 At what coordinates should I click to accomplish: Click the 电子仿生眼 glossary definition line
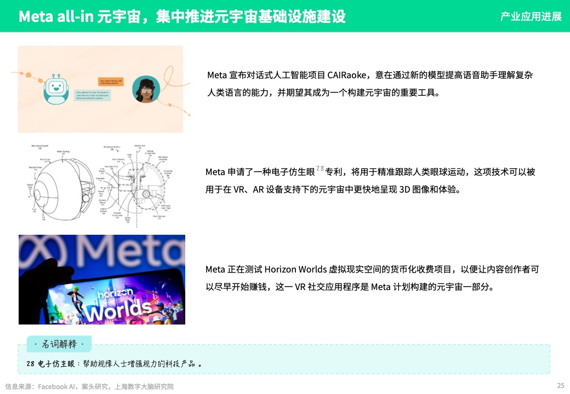point(114,363)
